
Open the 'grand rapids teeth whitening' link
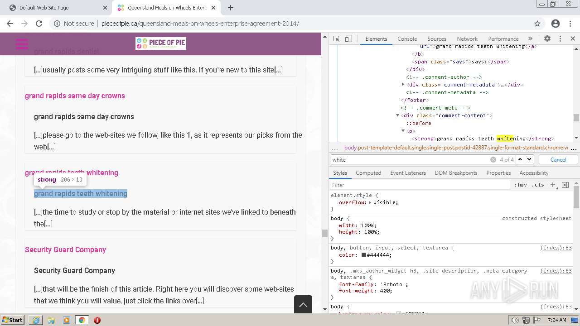pyautogui.click(x=72, y=173)
